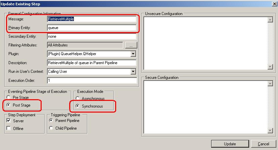The image size is (278, 150).
Task: Click Secure Configuration scrollbar down arrow
Action: pos(270,131)
